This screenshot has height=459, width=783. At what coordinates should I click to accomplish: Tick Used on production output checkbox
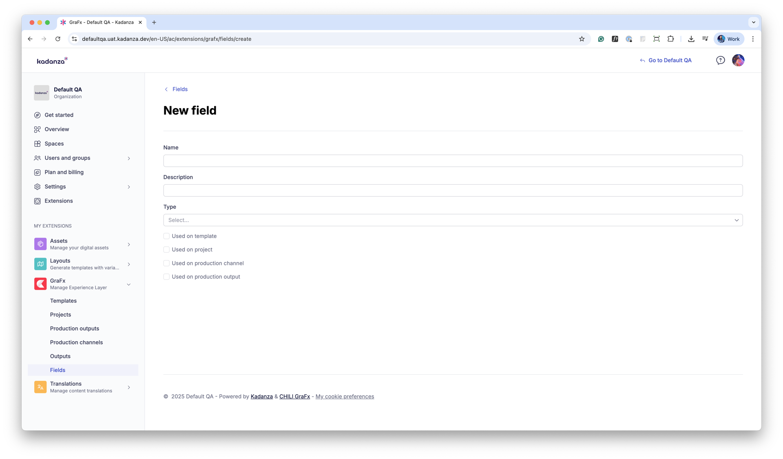coord(166,277)
